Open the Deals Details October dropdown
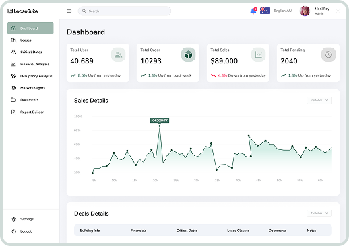The image size is (349, 246). click(319, 213)
